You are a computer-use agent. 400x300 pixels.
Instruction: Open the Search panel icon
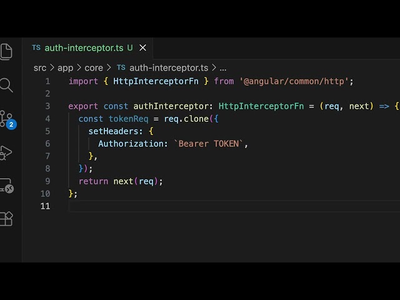point(6,85)
